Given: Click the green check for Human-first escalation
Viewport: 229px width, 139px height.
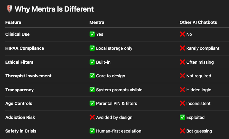Looking at the screenshot, I should point(92,131).
